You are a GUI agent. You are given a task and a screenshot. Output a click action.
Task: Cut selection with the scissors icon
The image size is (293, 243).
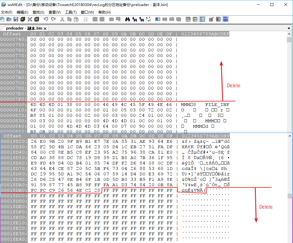point(62,19)
